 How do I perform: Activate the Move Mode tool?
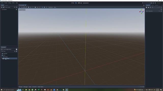[x=22, y=7]
